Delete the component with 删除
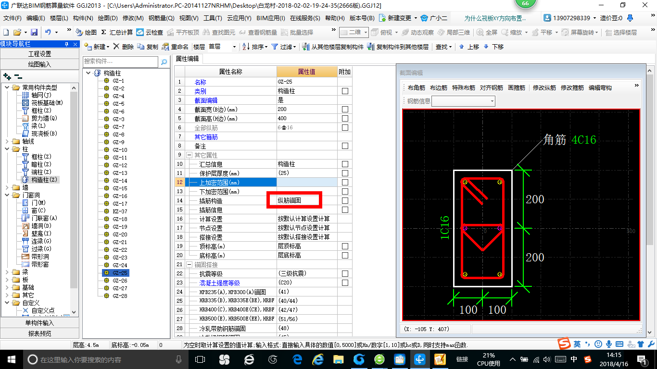 click(123, 47)
